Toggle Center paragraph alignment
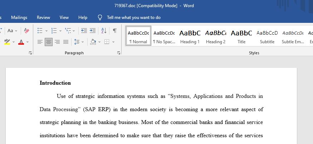This screenshot has height=144, width=313. 49,42
